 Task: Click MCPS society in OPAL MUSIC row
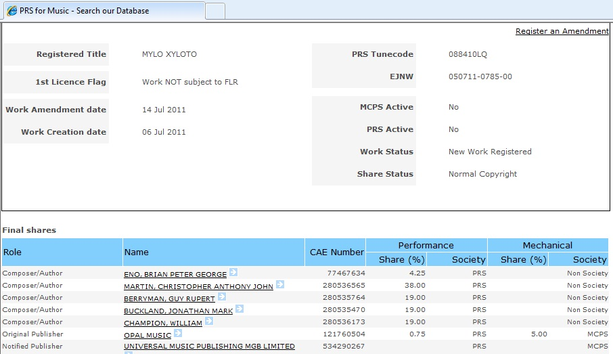point(597,334)
